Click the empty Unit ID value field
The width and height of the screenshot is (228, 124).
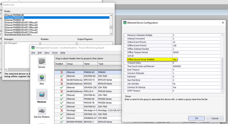tap(196, 56)
